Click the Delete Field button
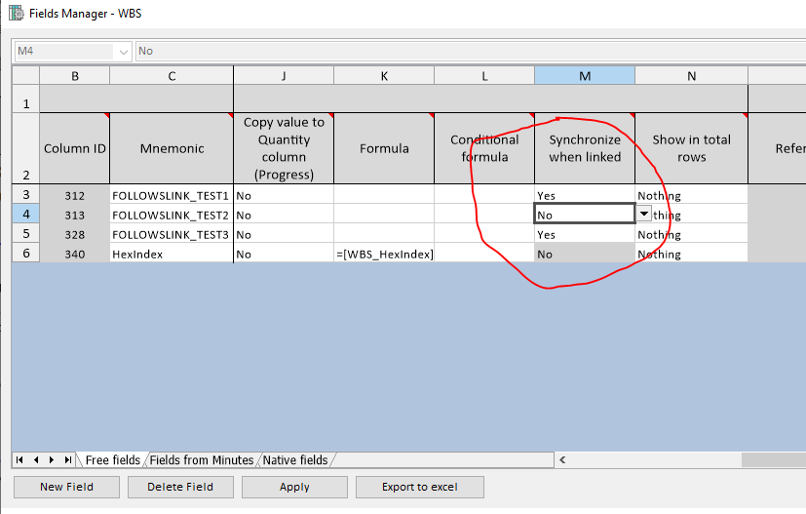The image size is (806, 514). [180, 487]
